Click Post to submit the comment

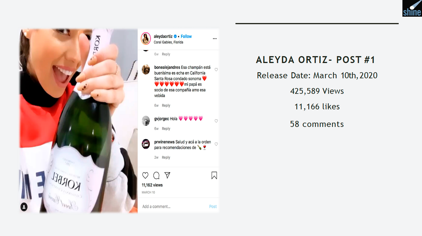[x=213, y=207]
